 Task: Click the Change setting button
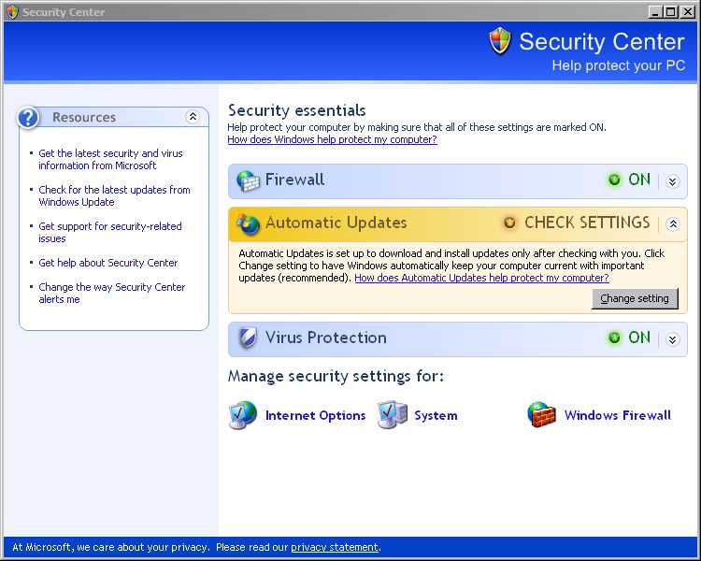[635, 298]
